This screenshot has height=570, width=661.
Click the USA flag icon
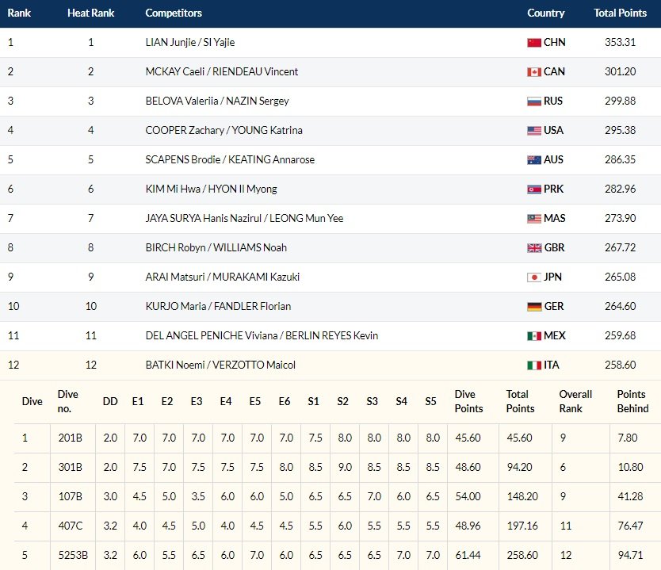pyautogui.click(x=534, y=131)
